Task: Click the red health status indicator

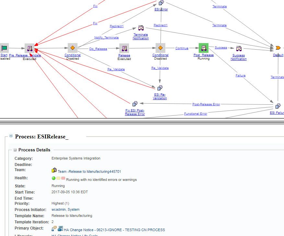Action: [x=63, y=178]
